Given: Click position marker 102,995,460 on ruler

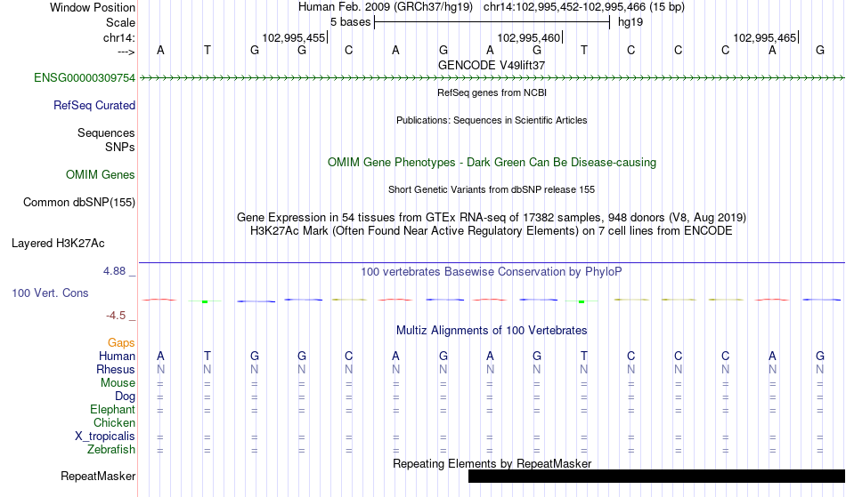Looking at the screenshot, I should click(x=529, y=37).
